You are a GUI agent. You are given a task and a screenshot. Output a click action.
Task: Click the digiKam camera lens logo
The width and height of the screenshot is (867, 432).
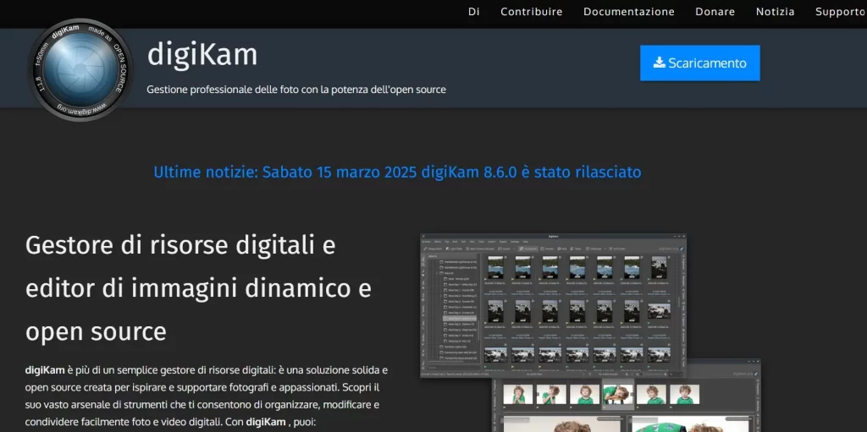(x=80, y=69)
